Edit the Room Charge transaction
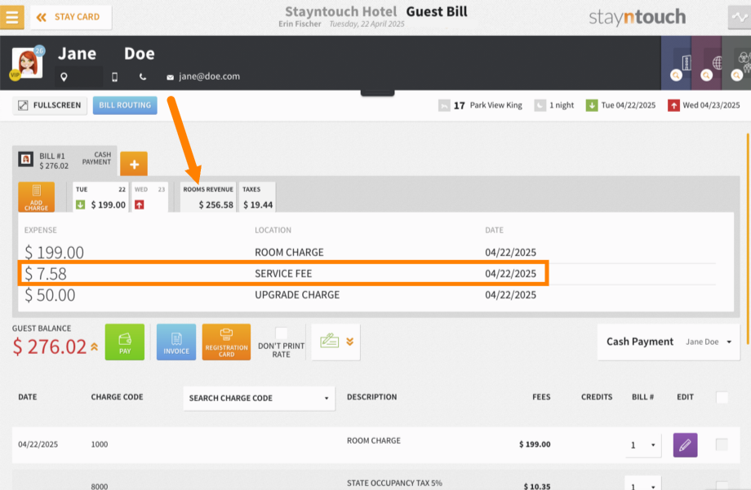This screenshot has width=751, height=490. 685,445
